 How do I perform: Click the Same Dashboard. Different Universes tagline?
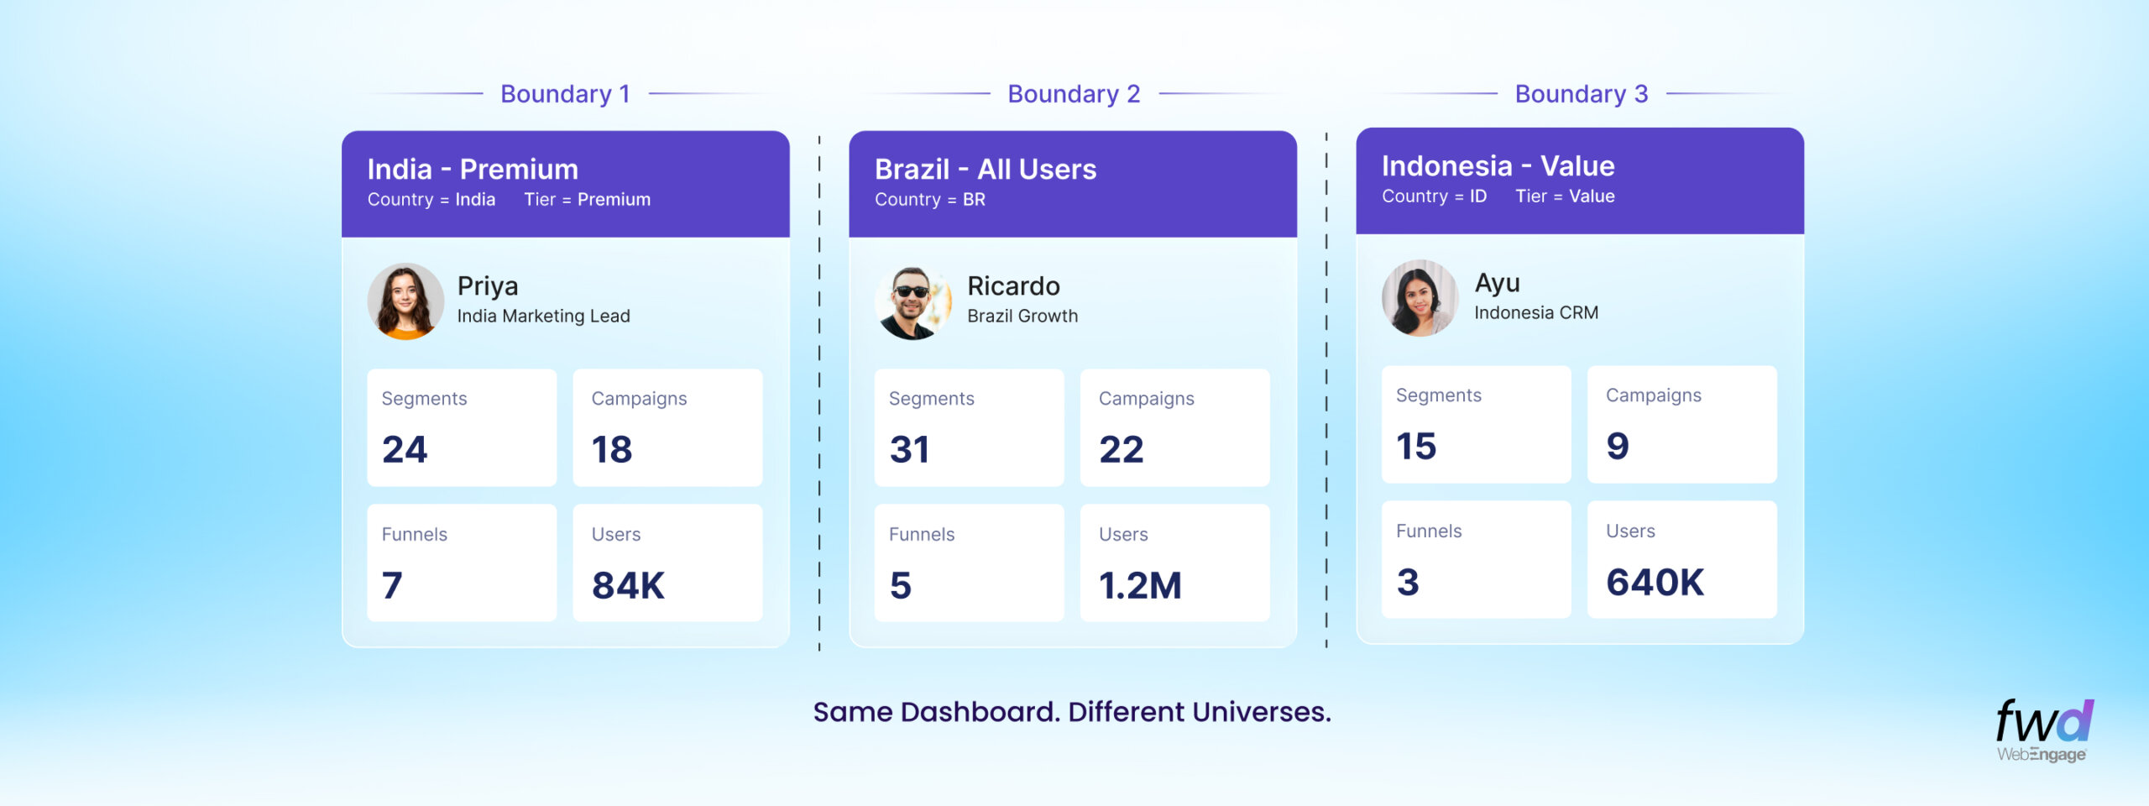(1072, 712)
